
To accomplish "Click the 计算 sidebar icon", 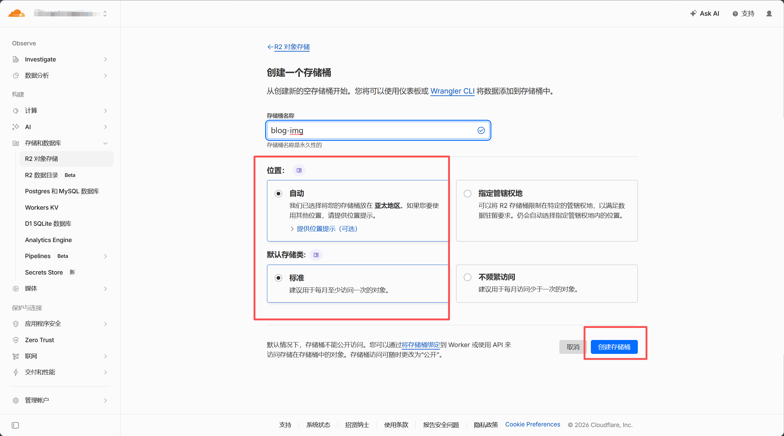I will pos(16,111).
